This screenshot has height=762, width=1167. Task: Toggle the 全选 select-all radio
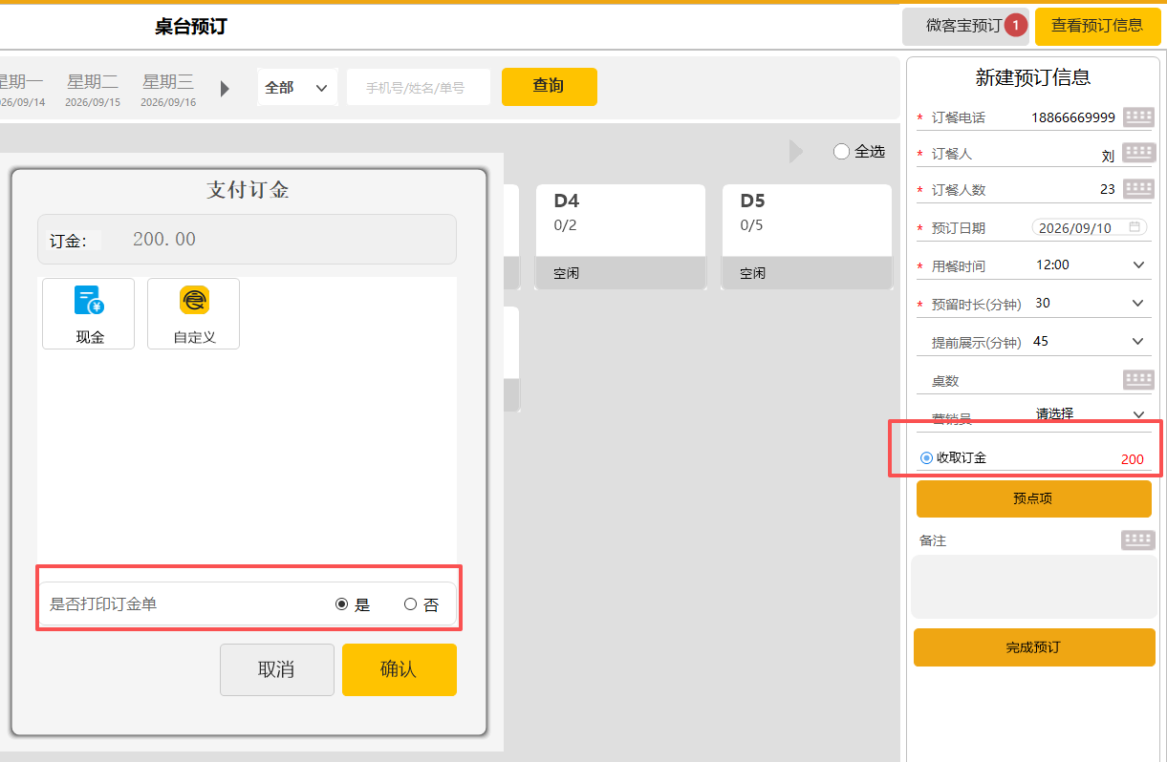coord(841,151)
